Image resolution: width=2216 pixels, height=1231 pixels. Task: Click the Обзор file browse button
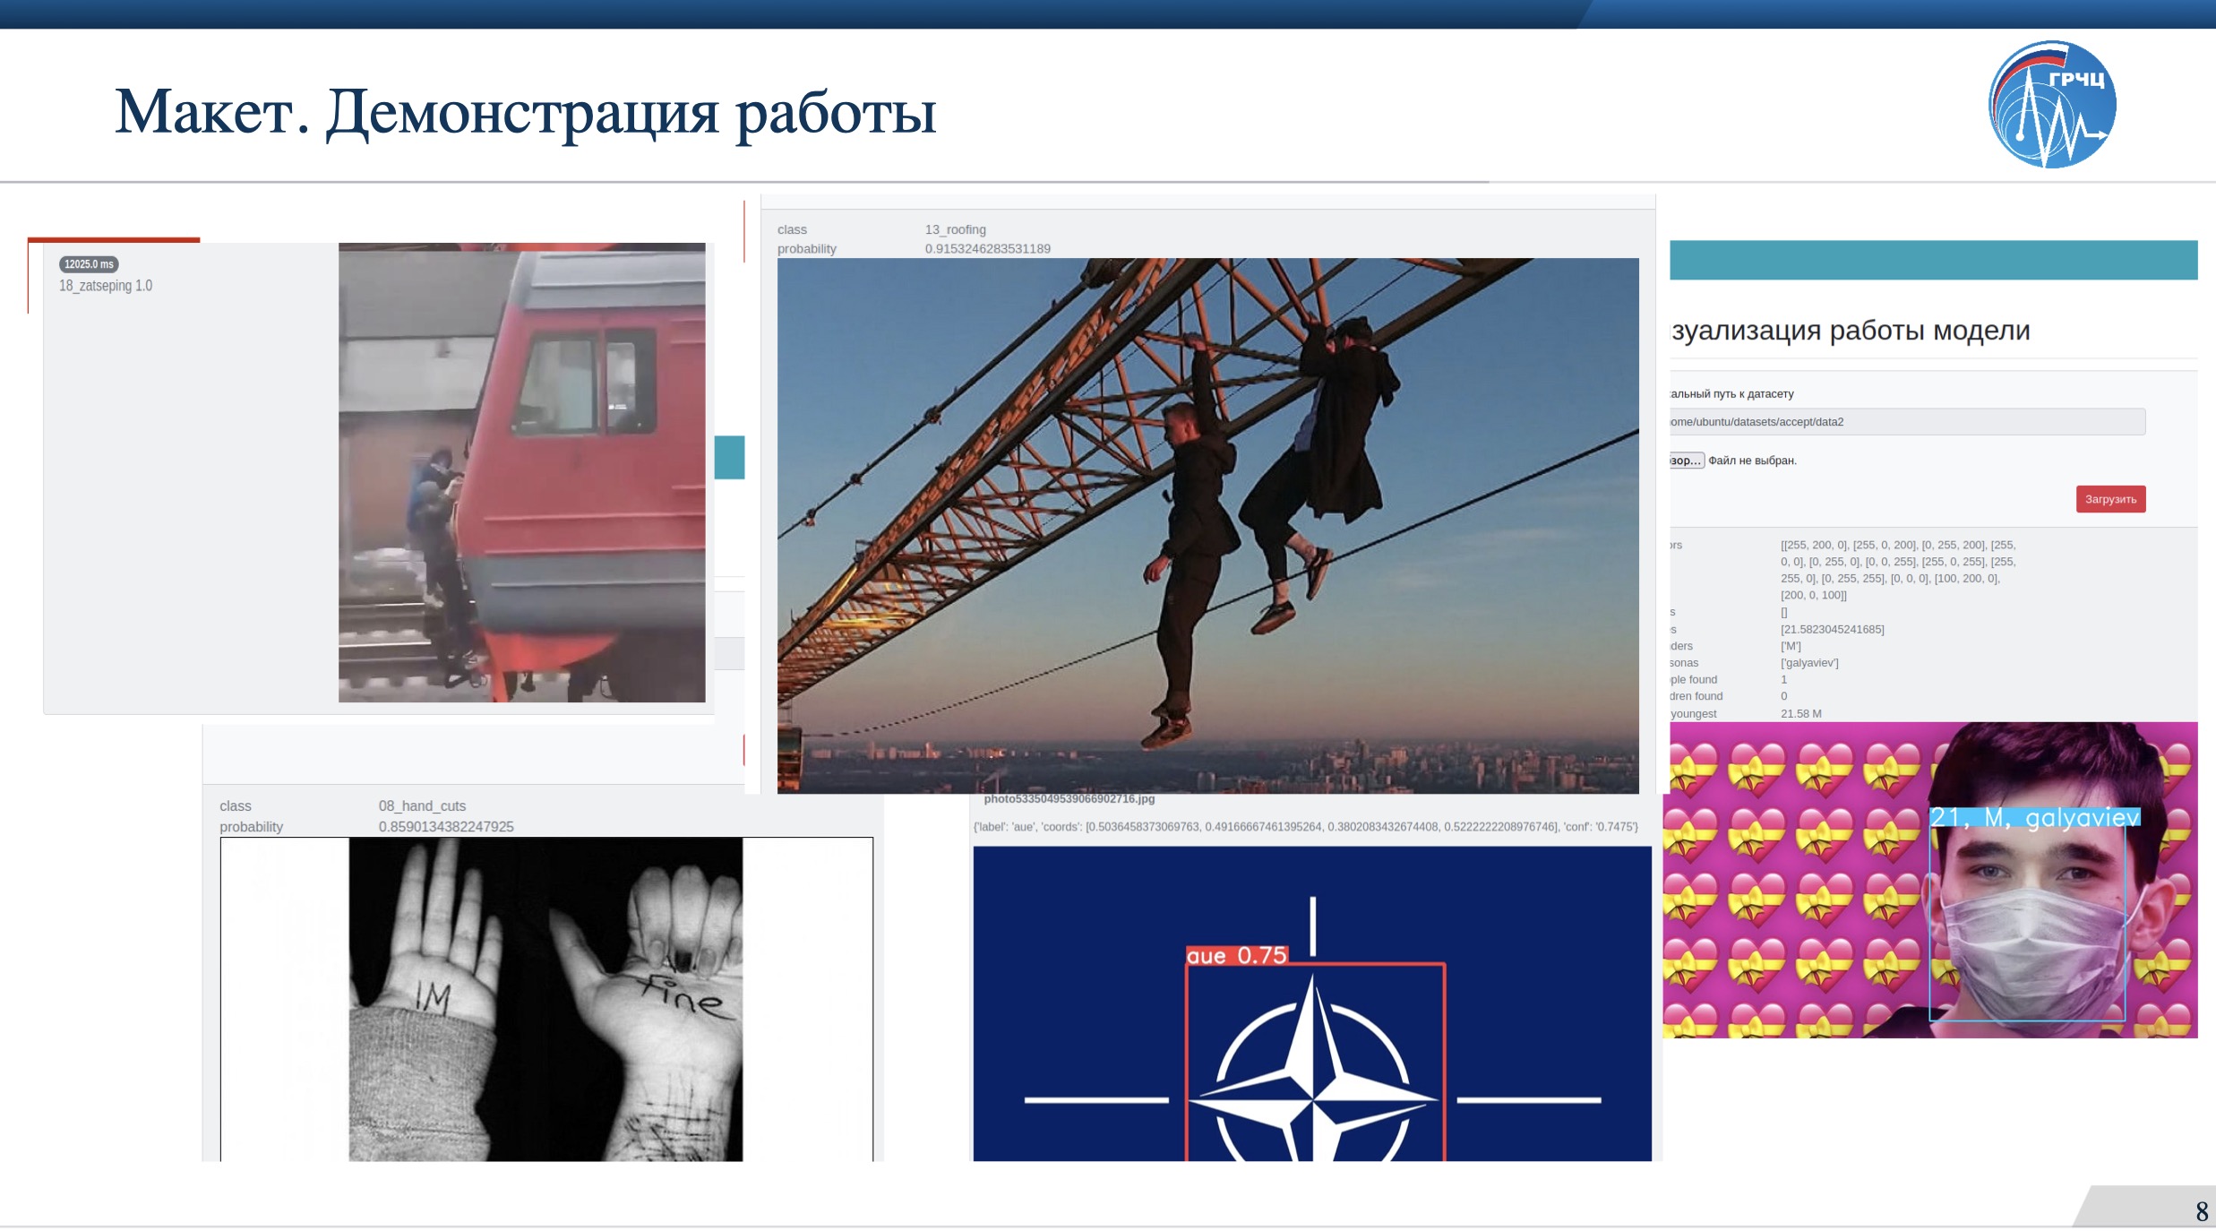coord(1686,461)
